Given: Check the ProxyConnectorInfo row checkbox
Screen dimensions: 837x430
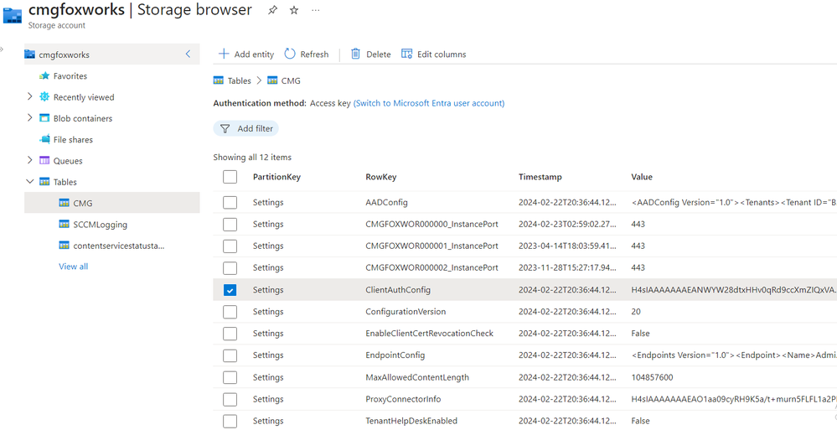Looking at the screenshot, I should [230, 399].
